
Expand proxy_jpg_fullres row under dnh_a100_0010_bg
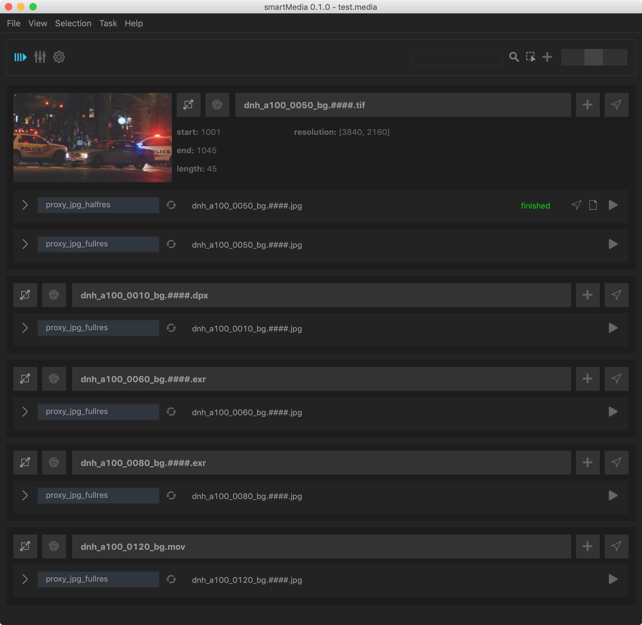(x=25, y=328)
